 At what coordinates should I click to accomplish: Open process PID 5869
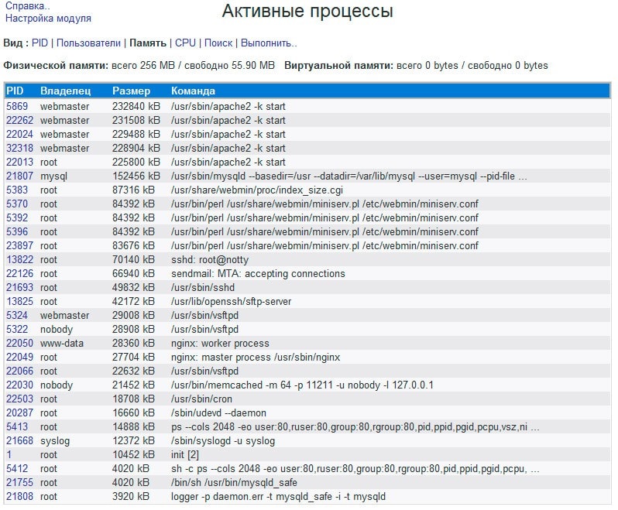pyautogui.click(x=17, y=106)
